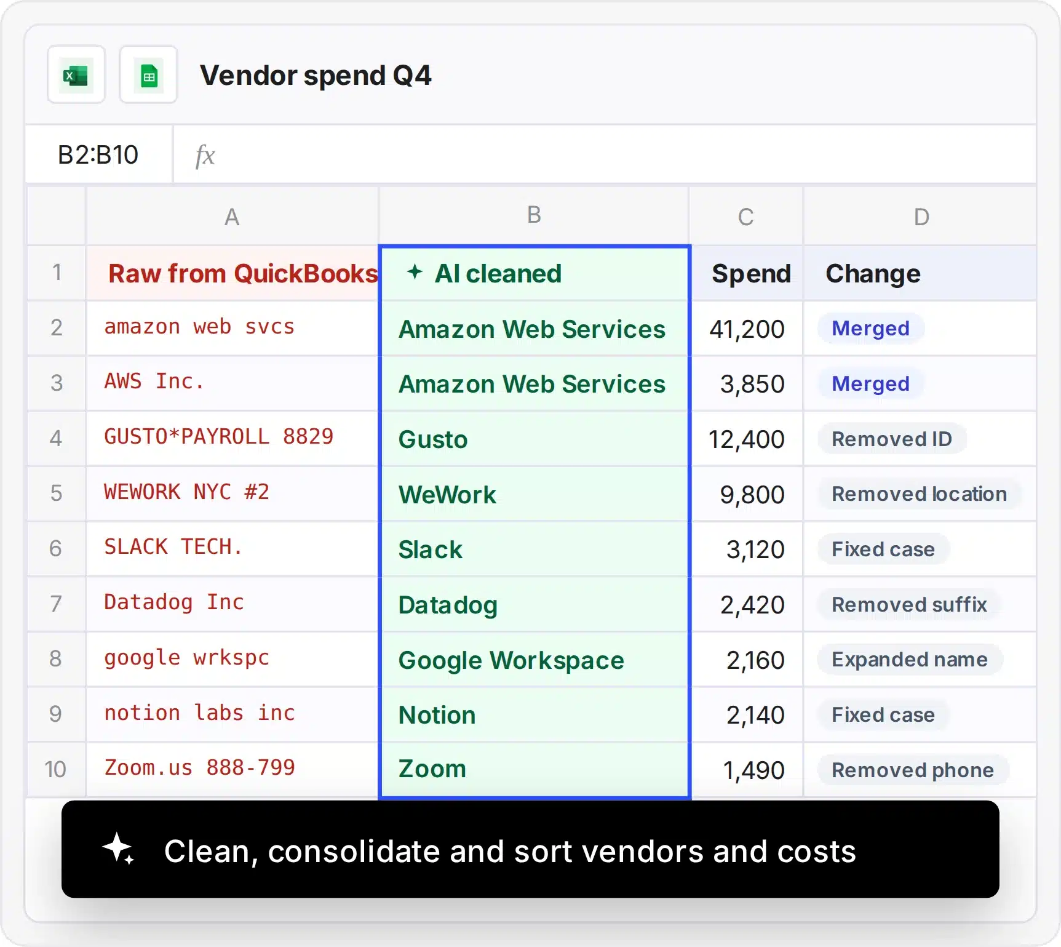Click the cell 'amazon web svcs'
Screen dimensions: 1061x947
pyautogui.click(x=232, y=328)
